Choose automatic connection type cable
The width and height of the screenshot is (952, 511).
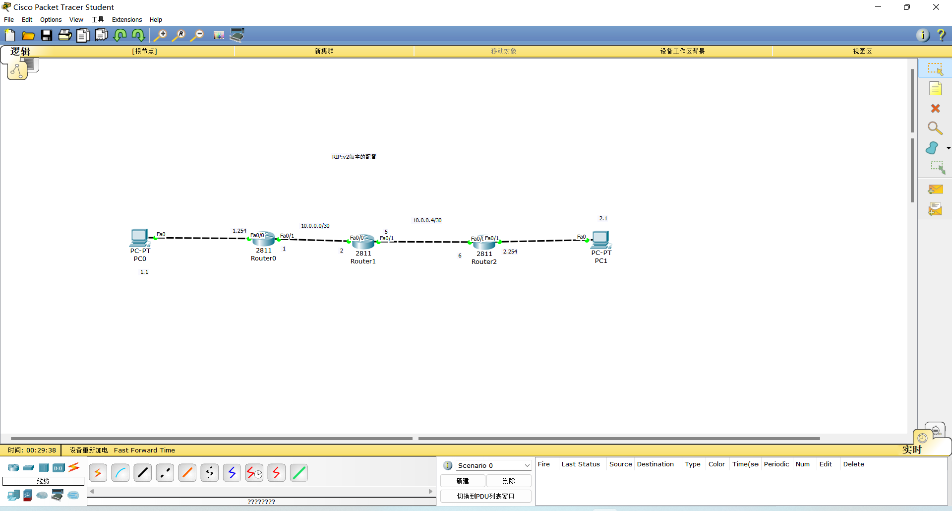(x=98, y=473)
